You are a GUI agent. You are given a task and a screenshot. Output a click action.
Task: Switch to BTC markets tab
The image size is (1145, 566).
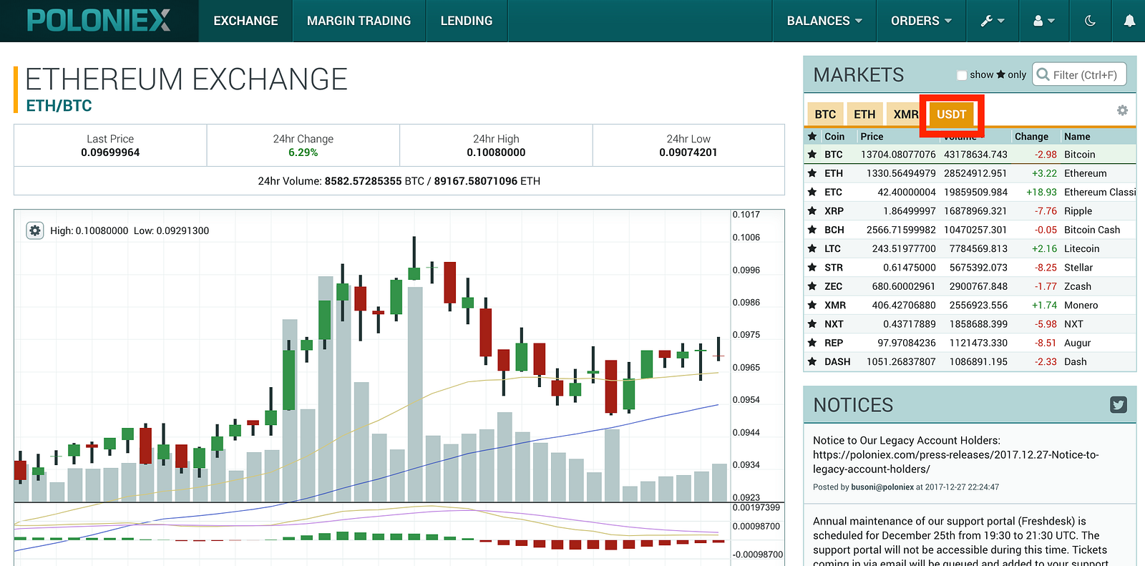[x=825, y=114]
